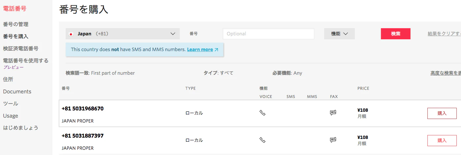This screenshot has width=461, height=155.
Task: Click the red 検索 search button
Action: (396, 34)
